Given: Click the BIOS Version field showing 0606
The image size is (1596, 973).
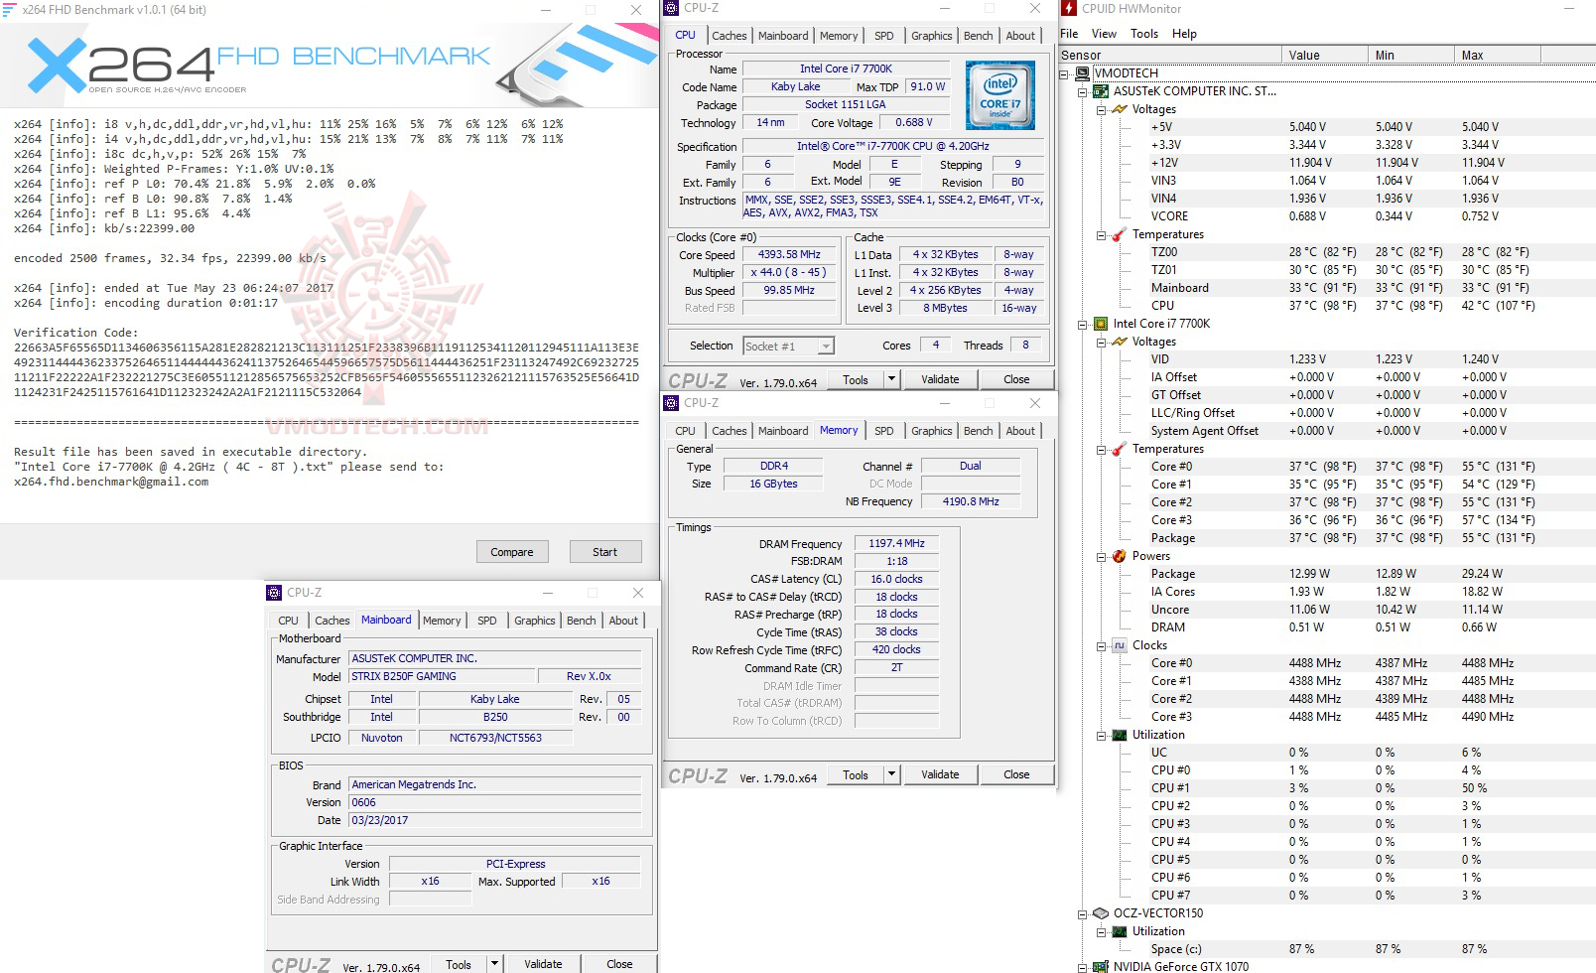Looking at the screenshot, I should (x=495, y=802).
